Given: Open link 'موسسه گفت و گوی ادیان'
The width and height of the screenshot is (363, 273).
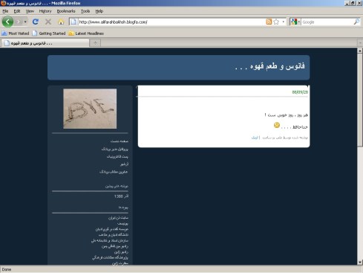Looking at the screenshot, I should tap(112, 229).
